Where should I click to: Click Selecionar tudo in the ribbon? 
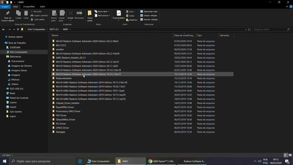149,11
